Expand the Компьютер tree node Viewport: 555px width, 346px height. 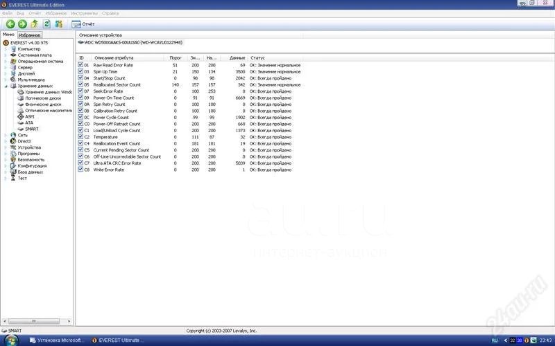click(x=6, y=49)
